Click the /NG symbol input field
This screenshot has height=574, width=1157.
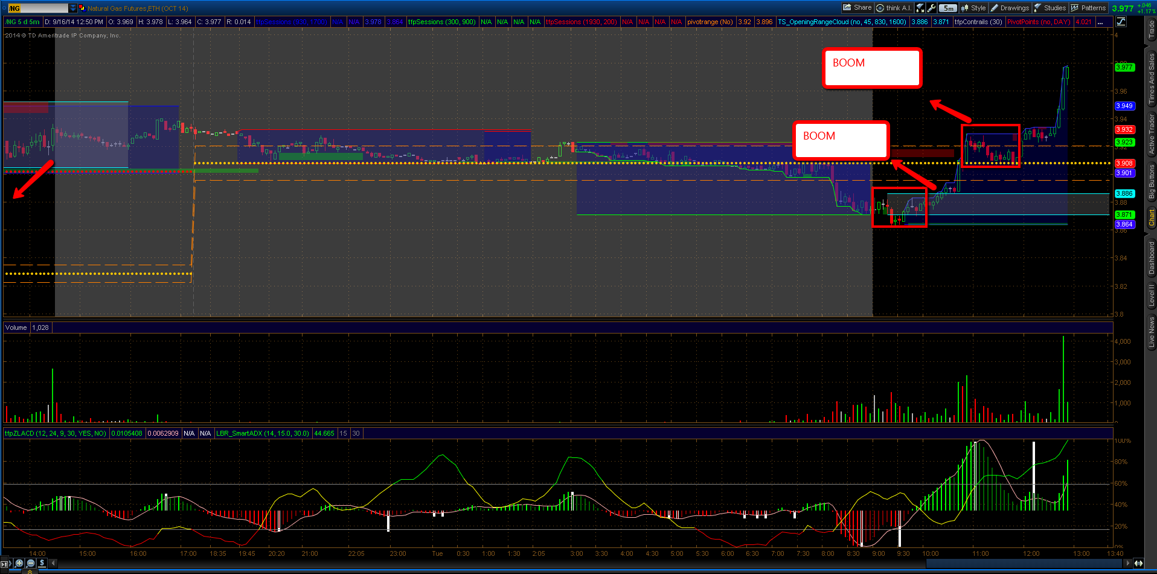pos(37,8)
